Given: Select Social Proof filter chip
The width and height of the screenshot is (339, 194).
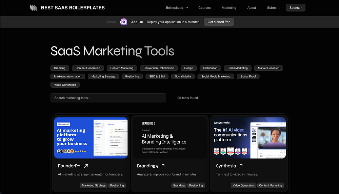Looking at the screenshot, I should click(x=248, y=76).
